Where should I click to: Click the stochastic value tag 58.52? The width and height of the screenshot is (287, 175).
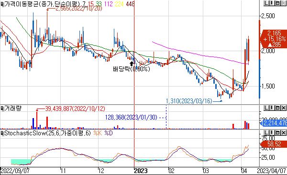tap(274, 144)
